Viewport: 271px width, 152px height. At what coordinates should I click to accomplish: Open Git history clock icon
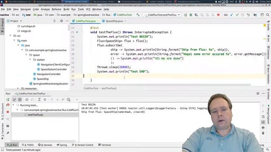[243, 15]
